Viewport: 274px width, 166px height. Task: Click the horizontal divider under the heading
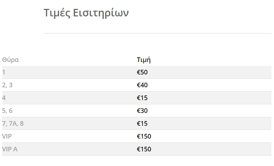tap(157, 33)
